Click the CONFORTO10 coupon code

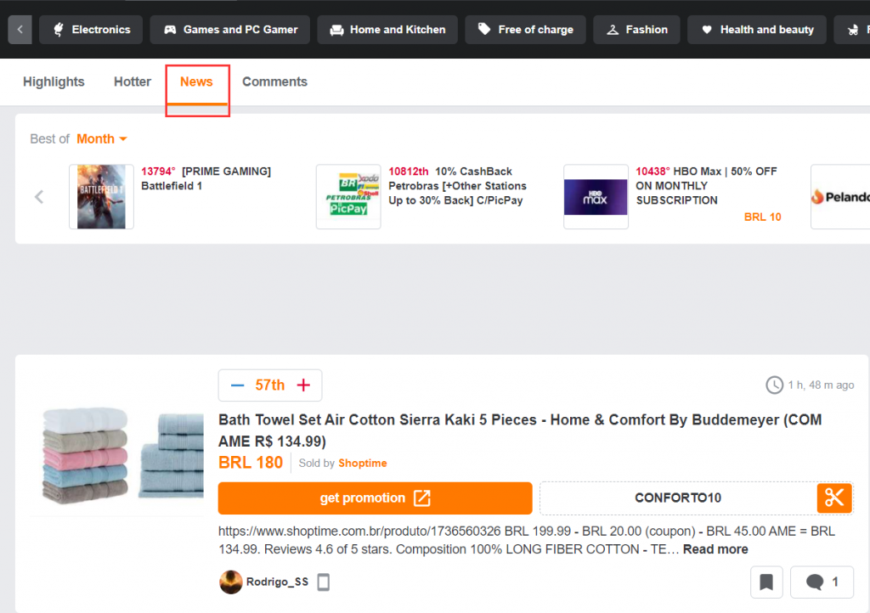point(678,498)
